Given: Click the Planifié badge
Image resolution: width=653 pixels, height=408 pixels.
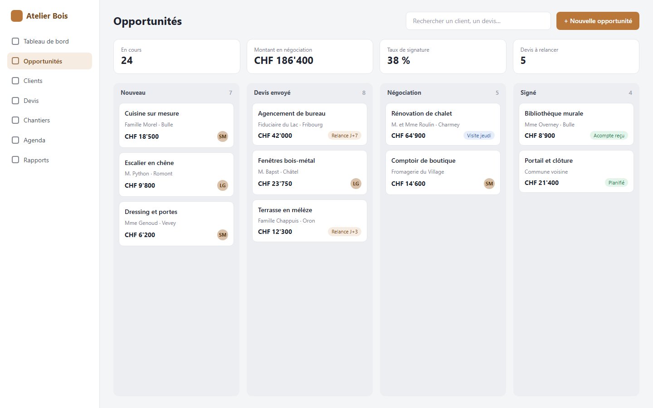Looking at the screenshot, I should pyautogui.click(x=616, y=183).
